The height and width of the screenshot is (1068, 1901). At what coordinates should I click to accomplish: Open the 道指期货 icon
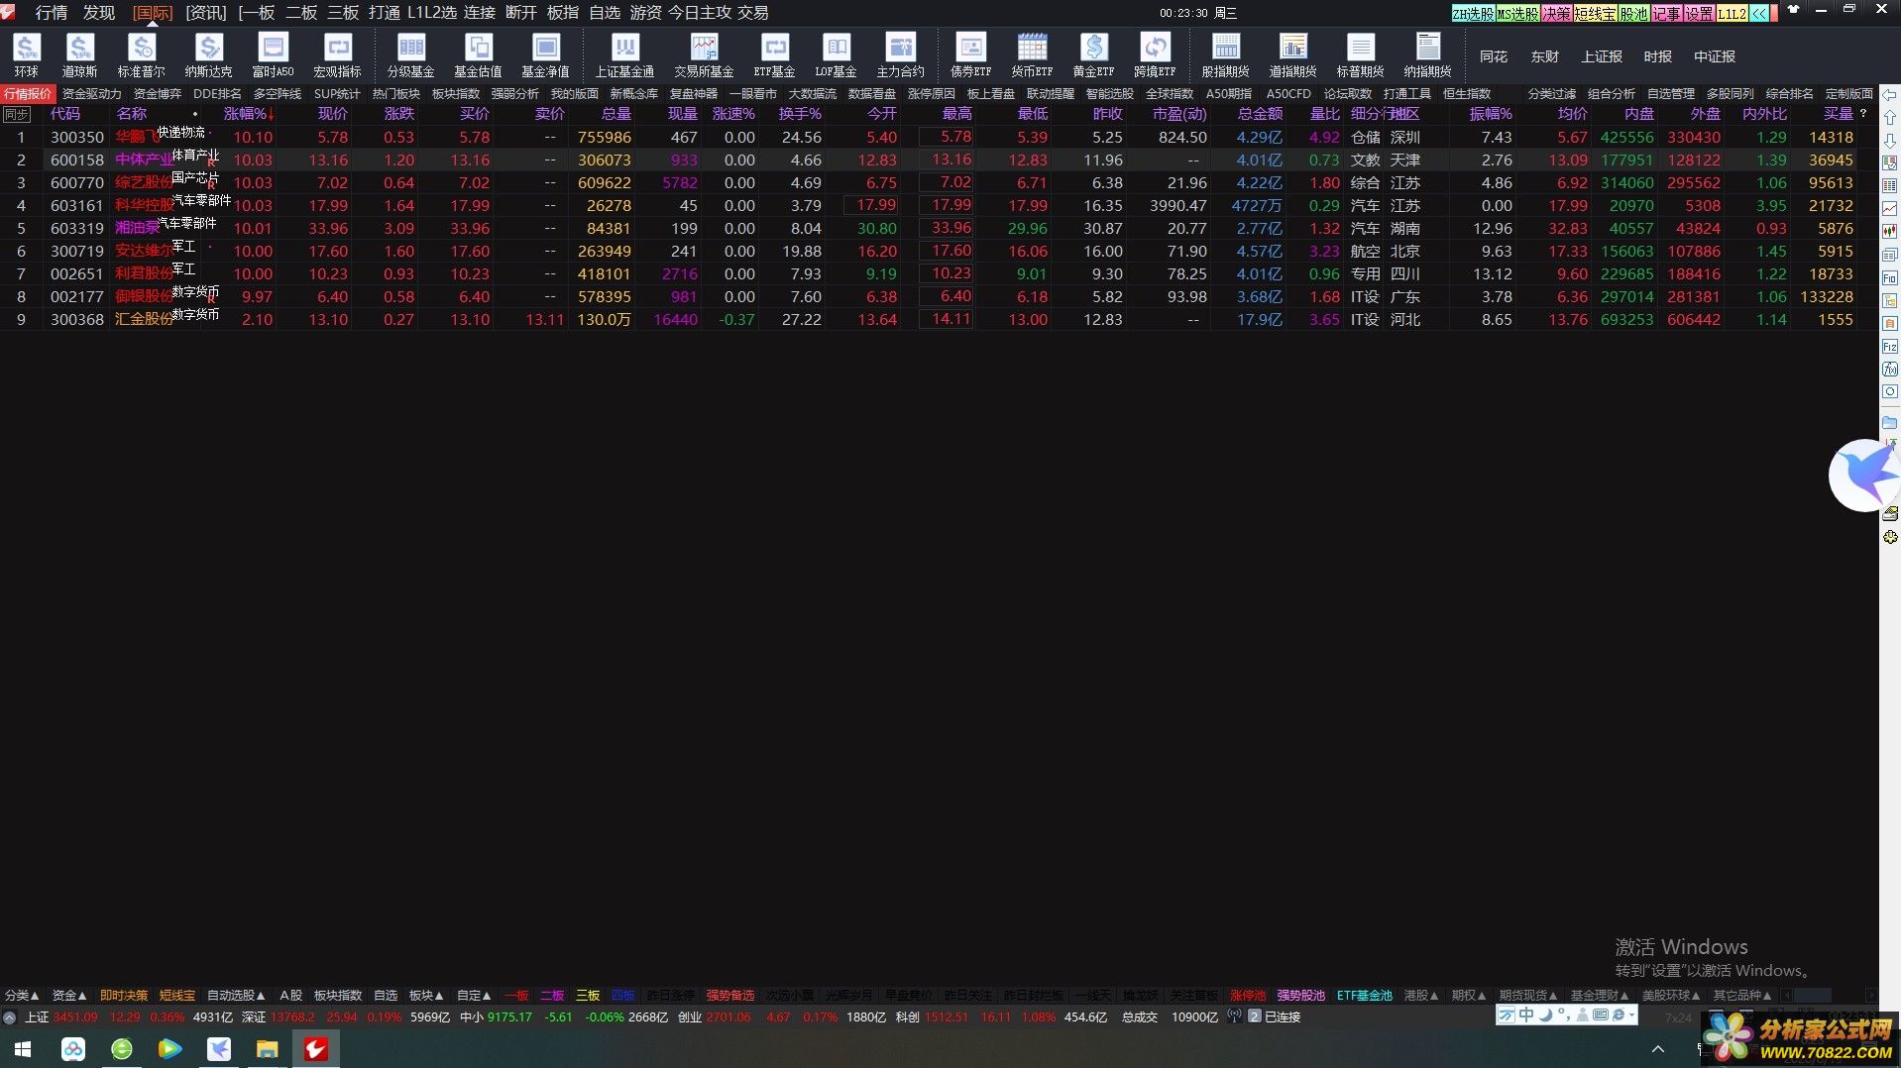1293,54
